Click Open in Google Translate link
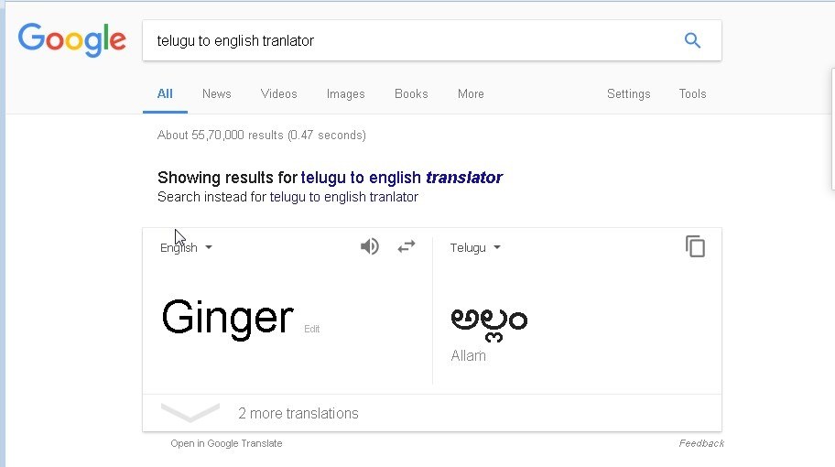Image resolution: width=835 pixels, height=467 pixels. click(x=226, y=443)
